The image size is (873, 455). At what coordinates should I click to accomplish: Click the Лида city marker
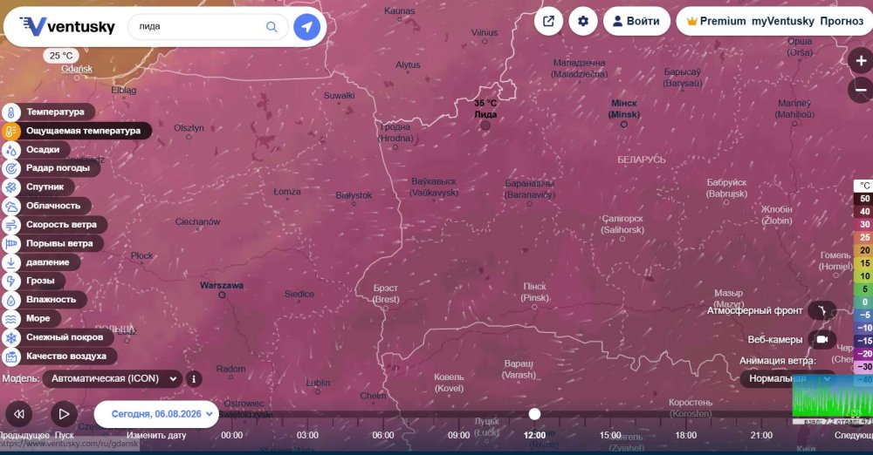coord(485,126)
